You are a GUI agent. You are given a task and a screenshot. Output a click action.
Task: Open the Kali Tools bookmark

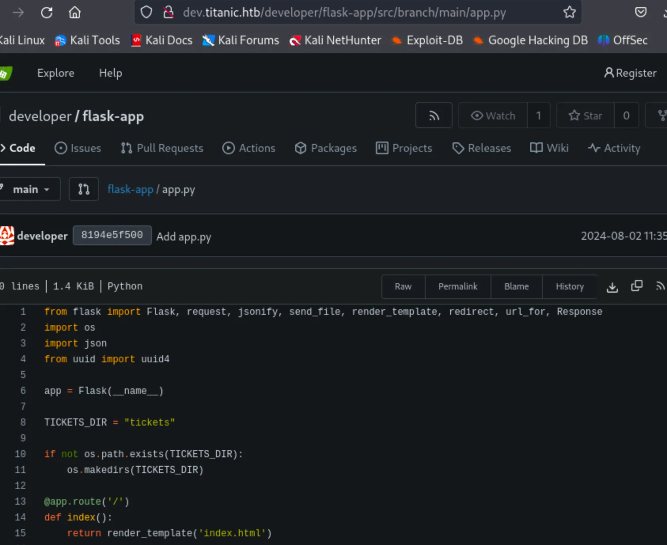click(x=87, y=40)
